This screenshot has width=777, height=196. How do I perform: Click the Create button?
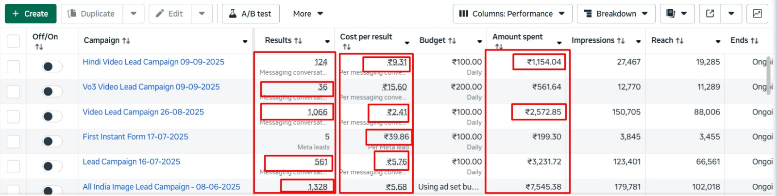coord(30,14)
